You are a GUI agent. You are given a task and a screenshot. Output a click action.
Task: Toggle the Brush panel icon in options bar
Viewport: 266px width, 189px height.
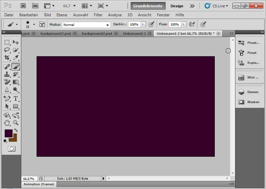pyautogui.click(x=42, y=24)
